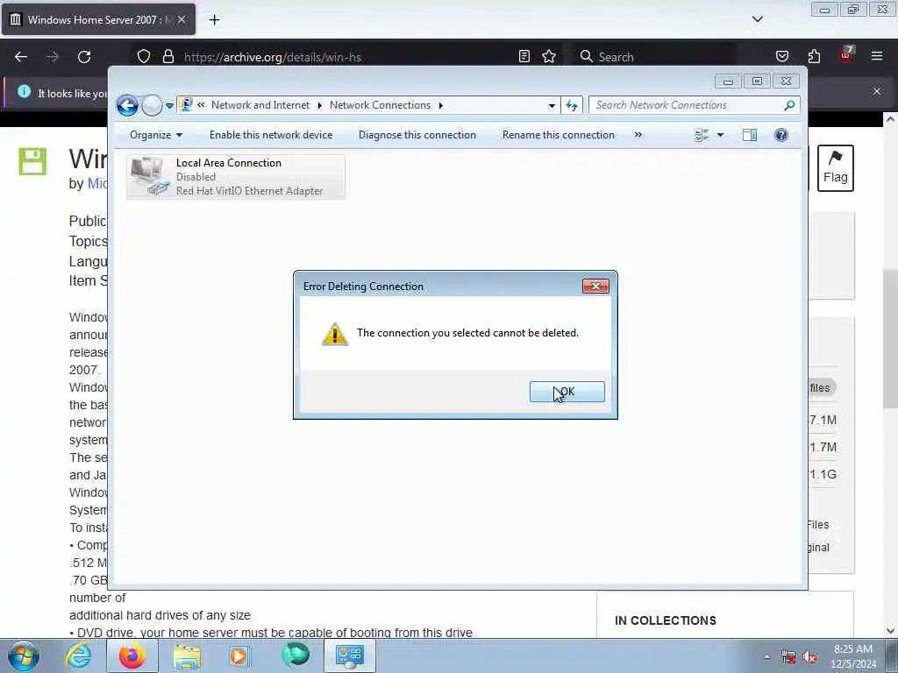
Task: Click the network tray icon
Action: (x=788, y=657)
